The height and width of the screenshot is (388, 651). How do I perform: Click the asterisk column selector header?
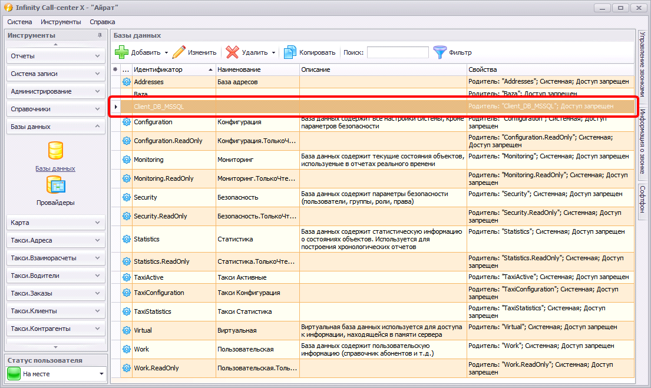(x=115, y=69)
